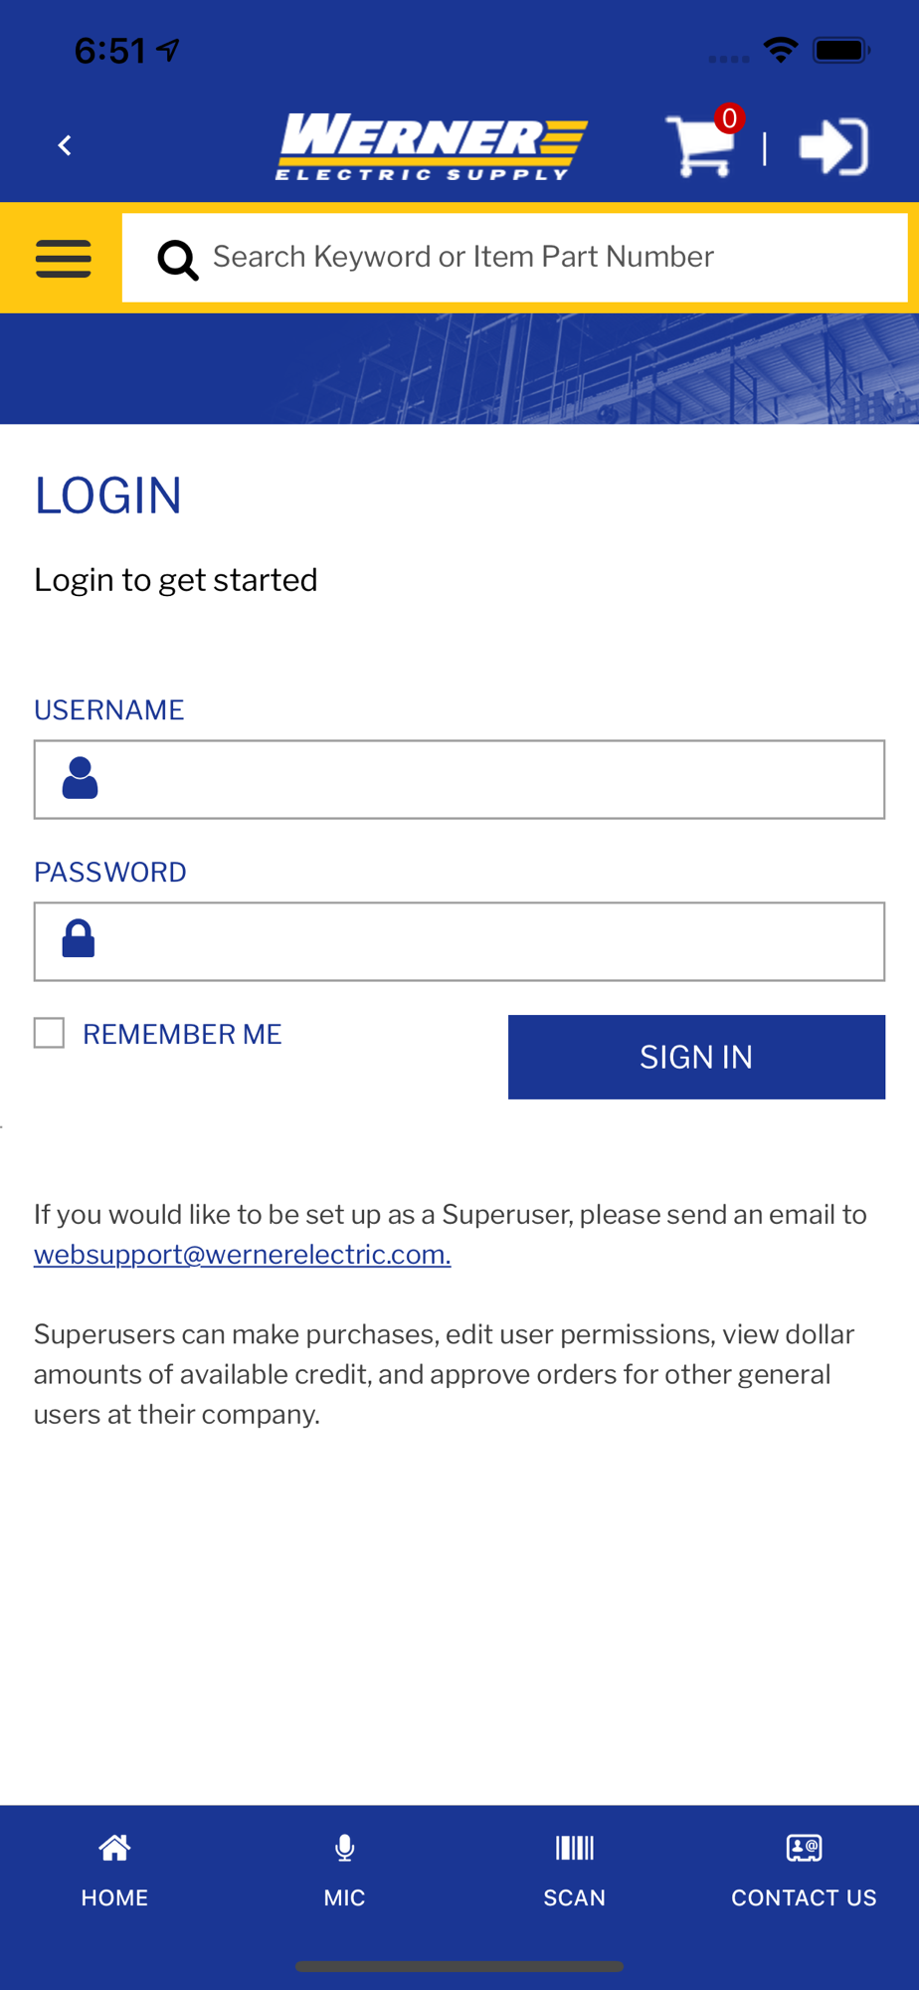
Task: Go to the Home tab
Action: tap(114, 1871)
